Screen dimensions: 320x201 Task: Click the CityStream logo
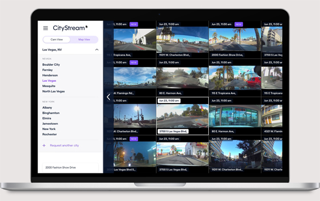point(70,28)
